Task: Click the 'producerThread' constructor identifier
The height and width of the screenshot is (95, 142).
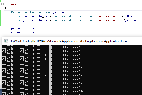Action: tap(36, 20)
